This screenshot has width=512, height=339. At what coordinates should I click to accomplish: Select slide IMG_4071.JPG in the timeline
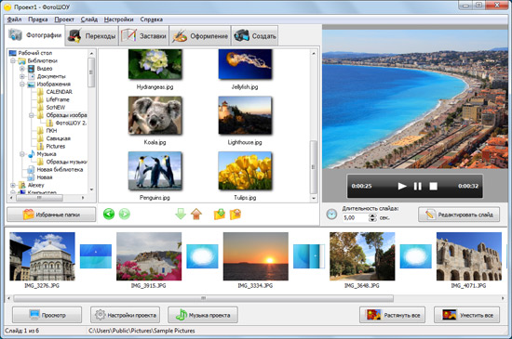[469, 256]
